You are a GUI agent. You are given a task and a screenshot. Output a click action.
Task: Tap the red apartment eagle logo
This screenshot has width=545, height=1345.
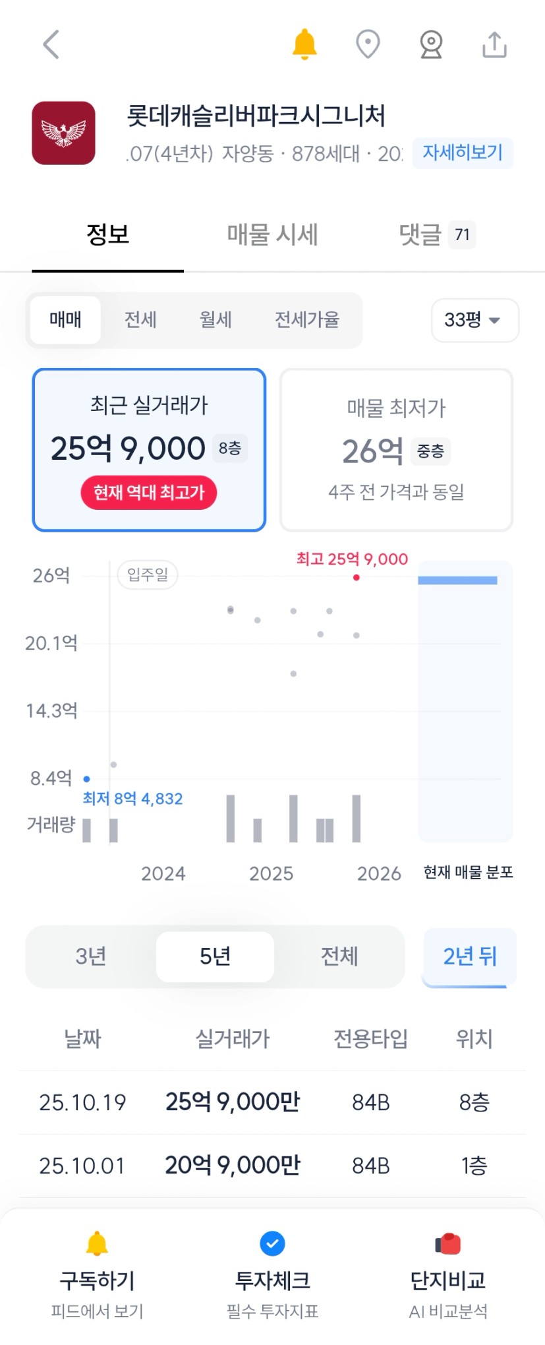(64, 133)
